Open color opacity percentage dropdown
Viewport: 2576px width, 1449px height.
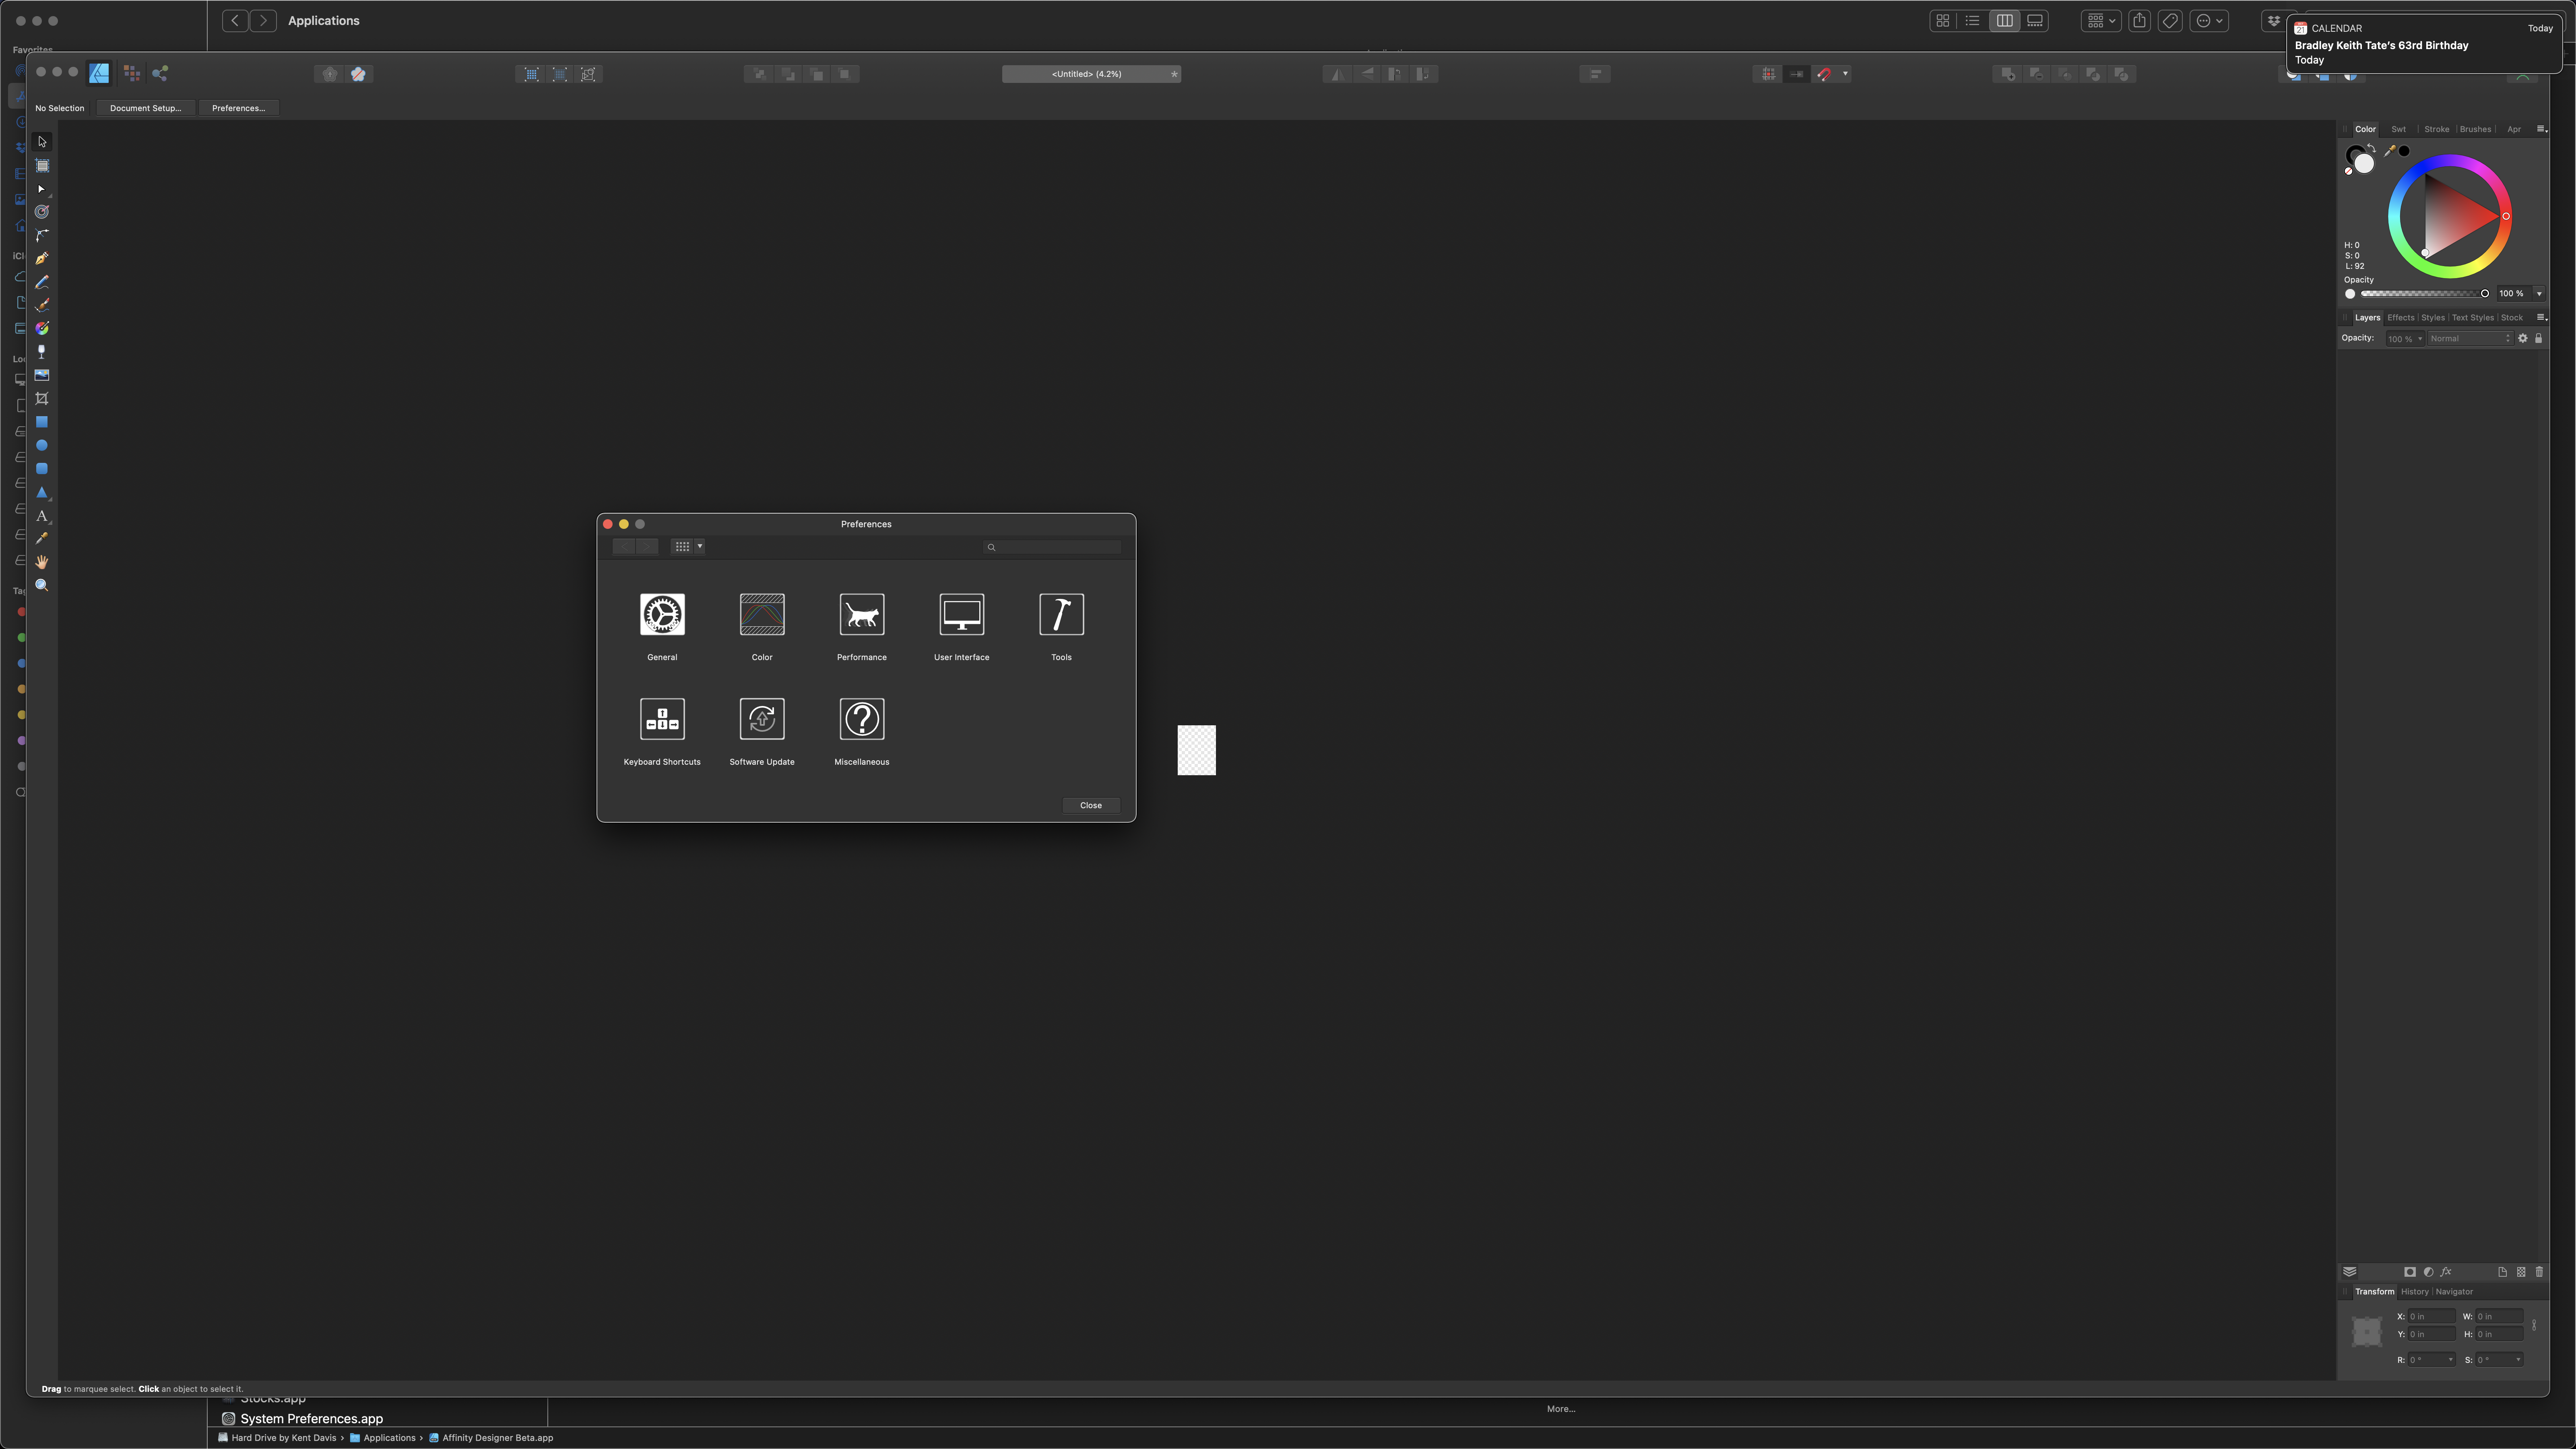coord(2539,294)
